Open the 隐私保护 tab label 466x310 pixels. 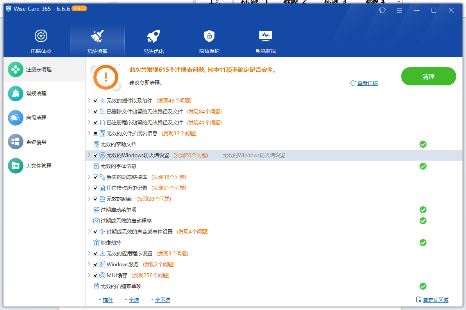(209, 51)
